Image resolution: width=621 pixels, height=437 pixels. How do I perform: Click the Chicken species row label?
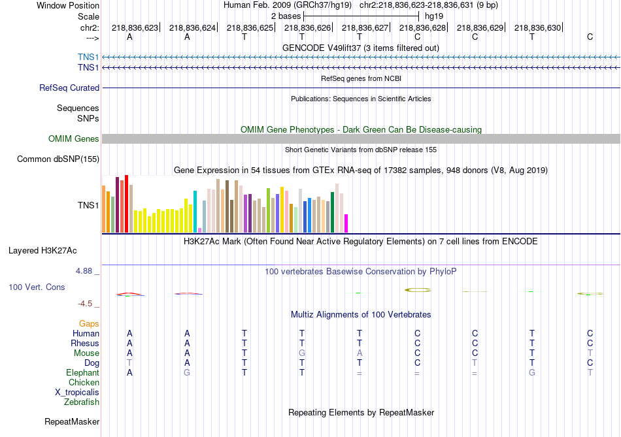(x=84, y=382)
